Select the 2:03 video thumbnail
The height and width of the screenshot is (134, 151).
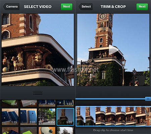coord(29,117)
